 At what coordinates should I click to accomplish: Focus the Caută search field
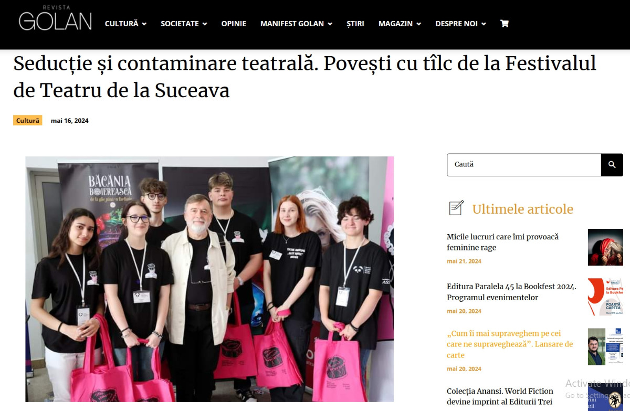click(x=524, y=165)
